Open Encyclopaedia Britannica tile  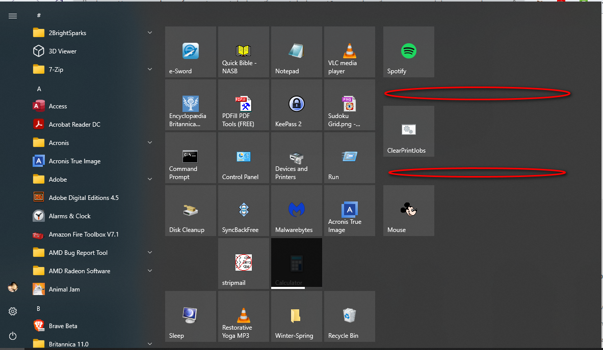(190, 105)
